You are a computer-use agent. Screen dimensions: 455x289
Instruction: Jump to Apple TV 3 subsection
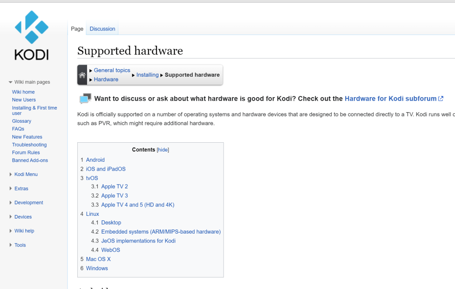coord(114,196)
